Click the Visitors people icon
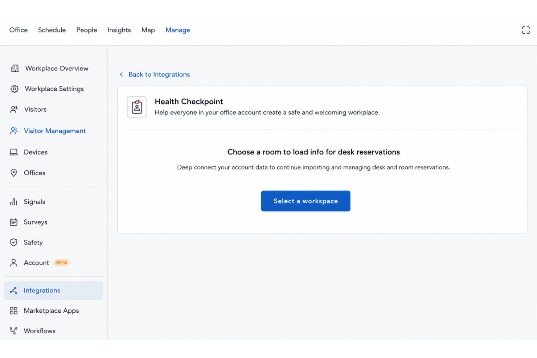 pyautogui.click(x=14, y=109)
